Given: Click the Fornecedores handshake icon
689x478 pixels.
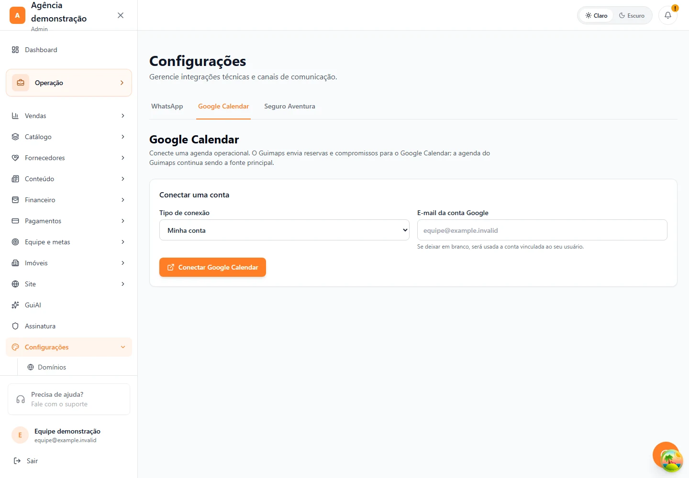Looking at the screenshot, I should pos(15,158).
